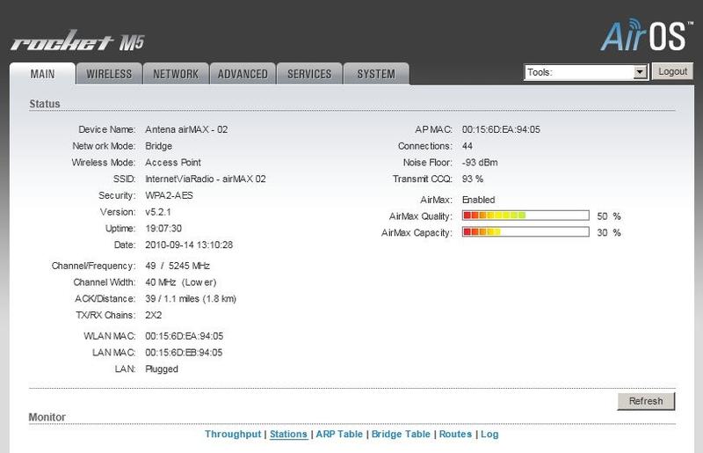The height and width of the screenshot is (453, 703).
Task: Click the Network Mode value 'Bridge'
Action: click(159, 146)
